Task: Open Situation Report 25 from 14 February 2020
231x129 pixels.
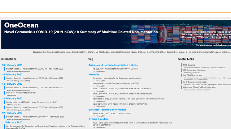Action: [34, 87]
